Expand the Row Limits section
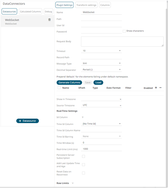Image resolution: width=168 pixels, height=188 pixels. 72,183
